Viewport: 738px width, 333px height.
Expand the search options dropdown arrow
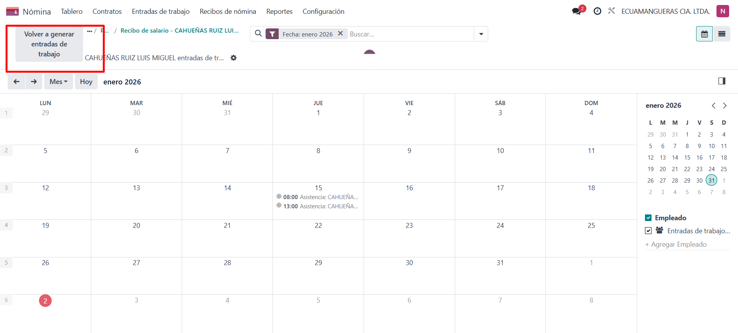tap(481, 34)
